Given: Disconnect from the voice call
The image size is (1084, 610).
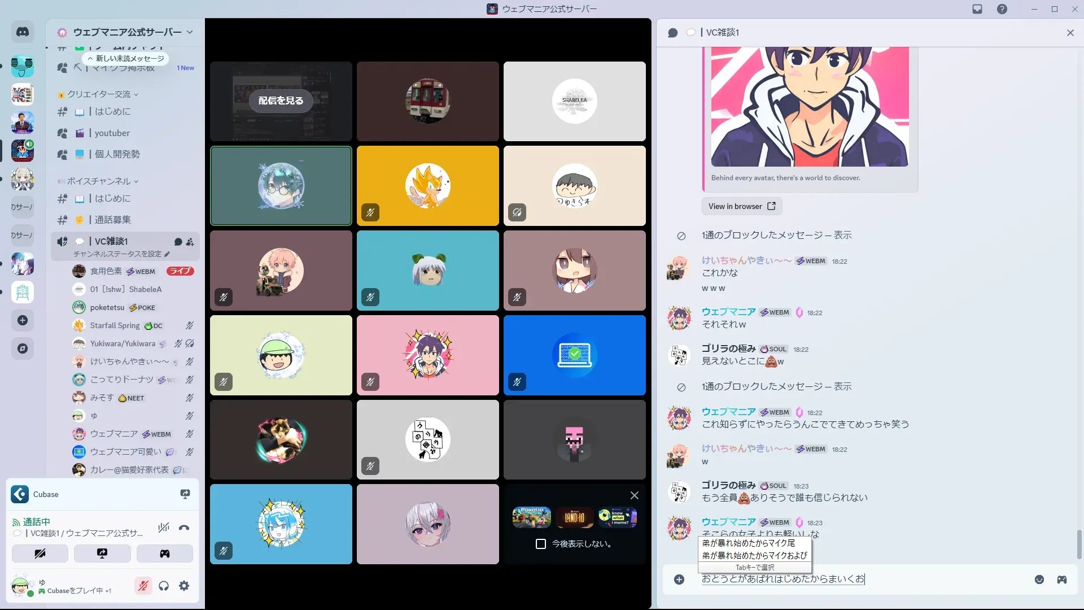Looking at the screenshot, I should tap(184, 528).
